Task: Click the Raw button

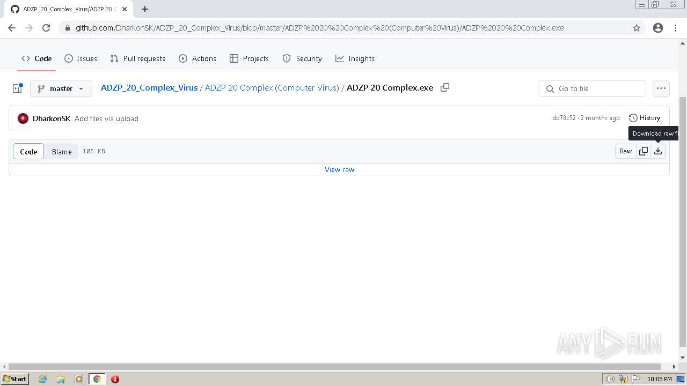Action: [626, 151]
